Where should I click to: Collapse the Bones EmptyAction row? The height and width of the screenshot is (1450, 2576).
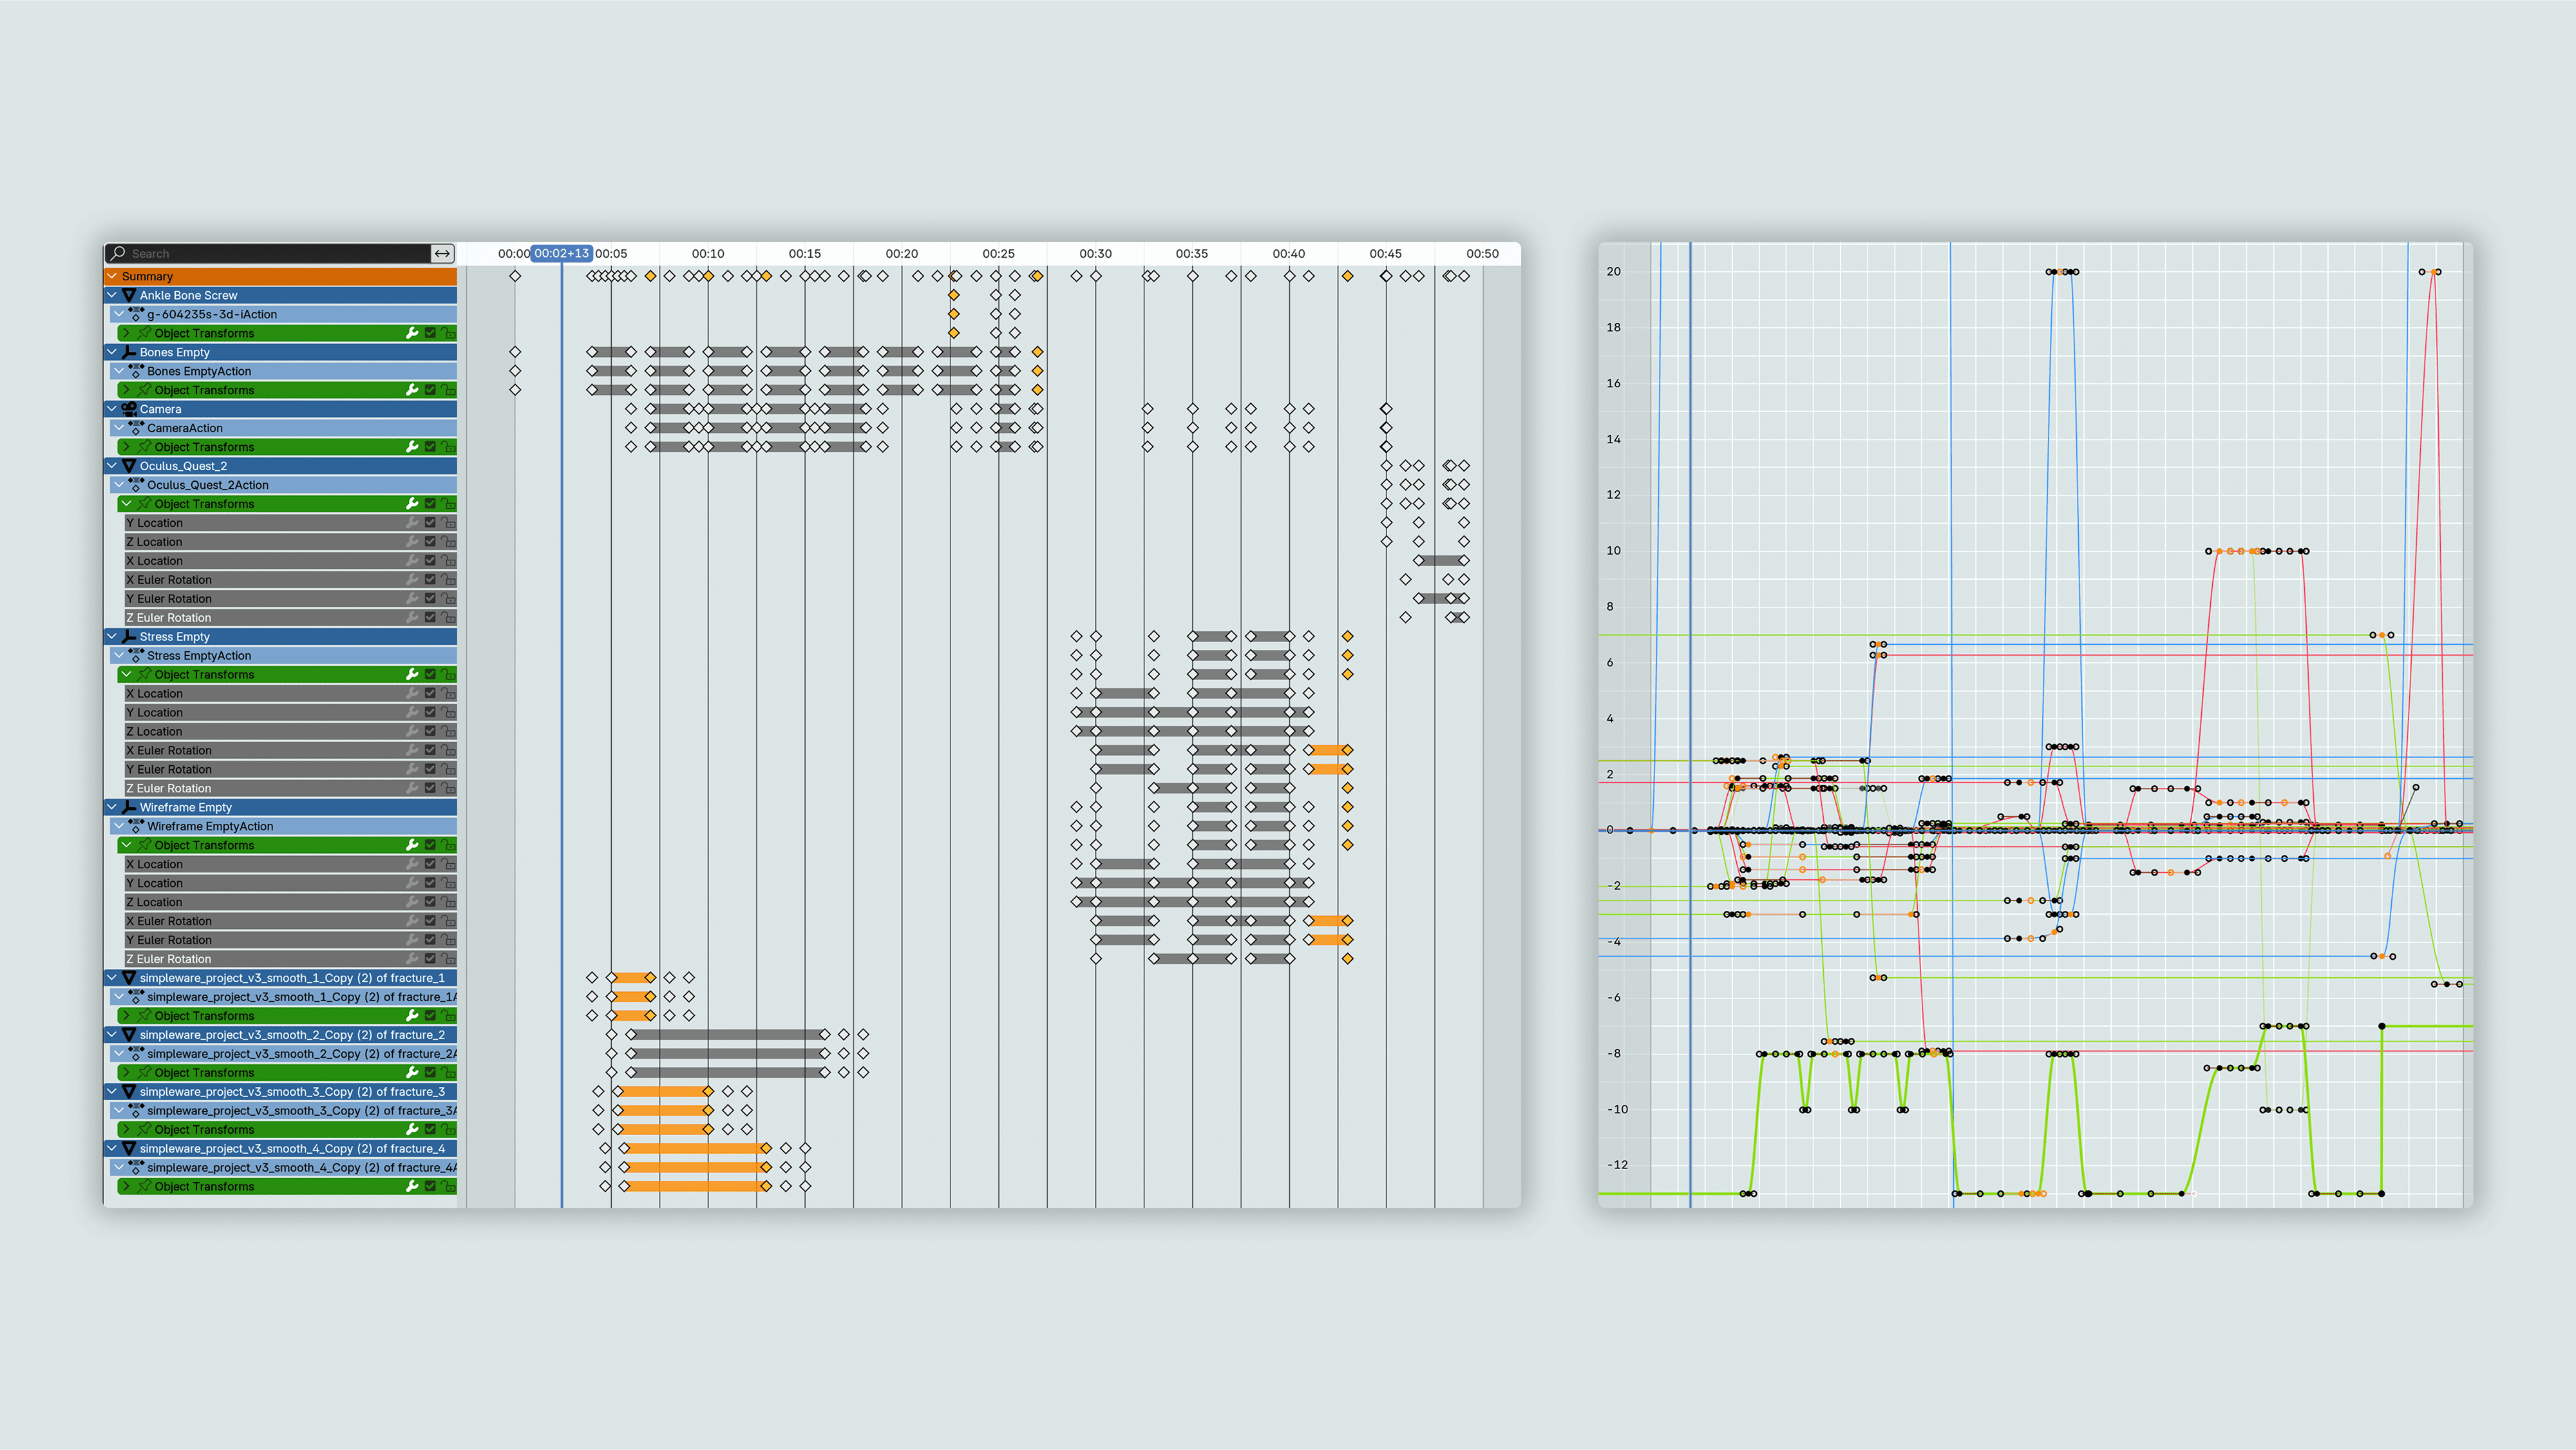[119, 371]
